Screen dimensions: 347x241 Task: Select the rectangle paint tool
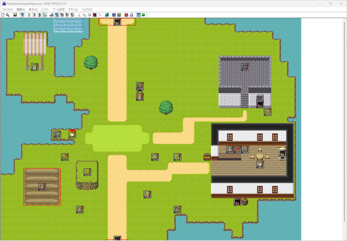pyautogui.click(x=89, y=15)
